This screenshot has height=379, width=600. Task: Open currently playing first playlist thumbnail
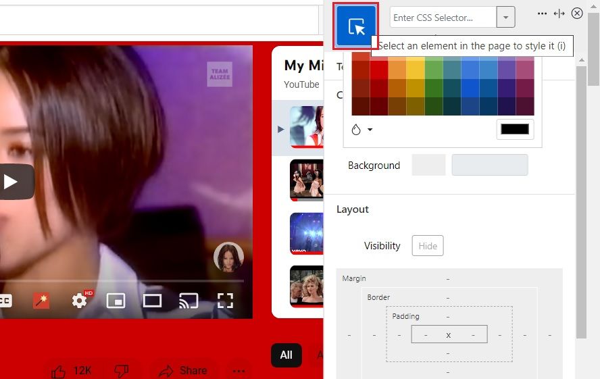[x=307, y=127]
